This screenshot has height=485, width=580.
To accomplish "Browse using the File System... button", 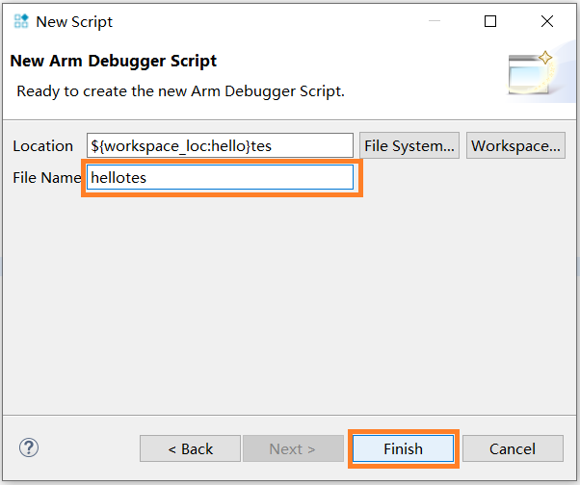I will point(409,145).
